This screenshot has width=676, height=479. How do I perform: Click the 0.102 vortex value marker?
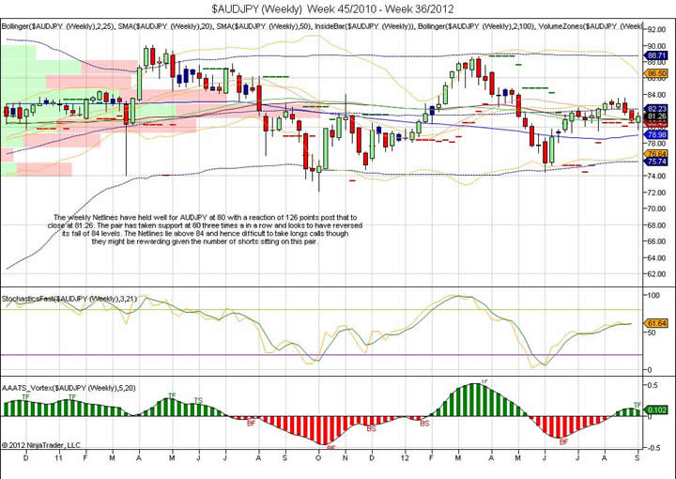point(656,409)
